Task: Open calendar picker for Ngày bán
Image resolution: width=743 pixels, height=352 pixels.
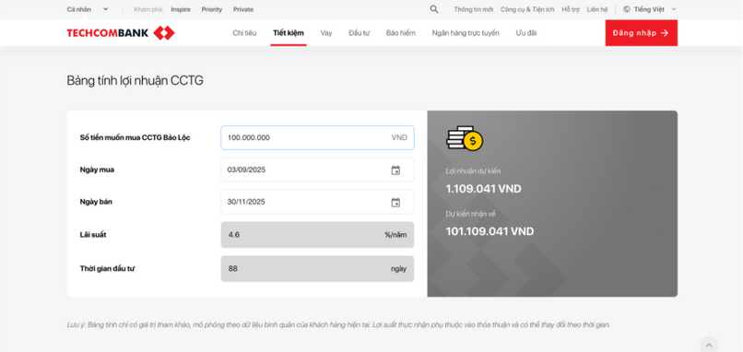Action: [x=395, y=203]
